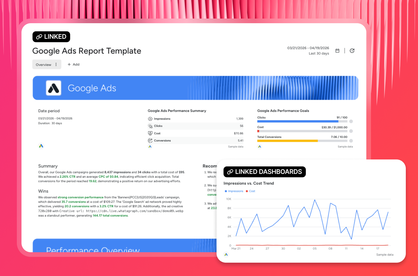The height and width of the screenshot is (276, 418).
Task: Click the Impressions vs. Cost Trend title
Action: click(x=249, y=183)
